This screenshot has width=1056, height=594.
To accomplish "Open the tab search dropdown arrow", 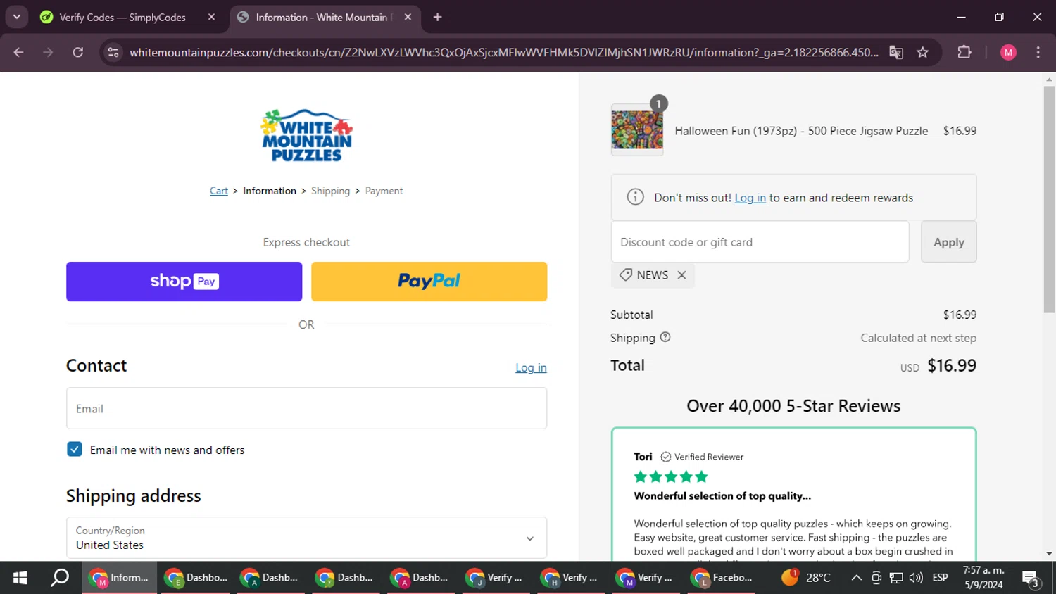I will click(16, 17).
